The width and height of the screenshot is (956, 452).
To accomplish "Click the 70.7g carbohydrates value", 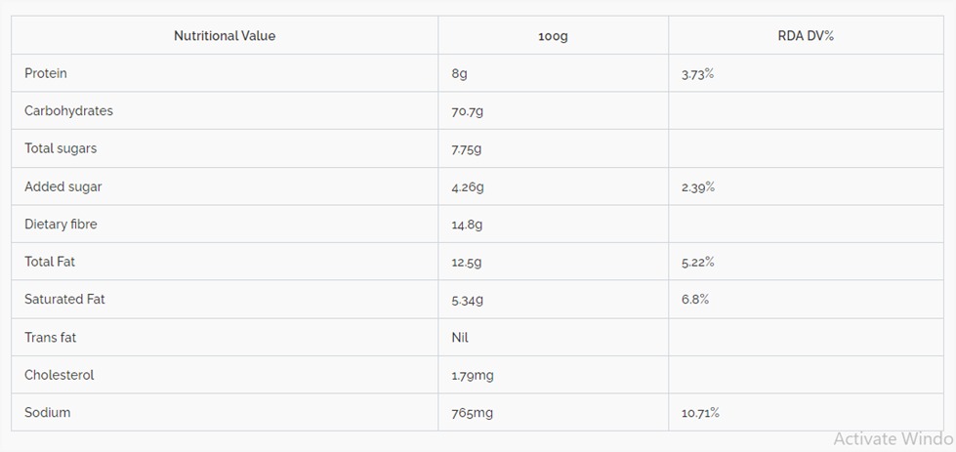I will pos(467,111).
